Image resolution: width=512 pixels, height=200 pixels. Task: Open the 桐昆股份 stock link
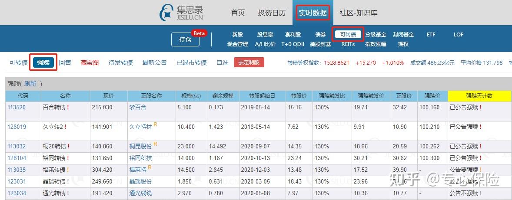[x=140, y=146]
